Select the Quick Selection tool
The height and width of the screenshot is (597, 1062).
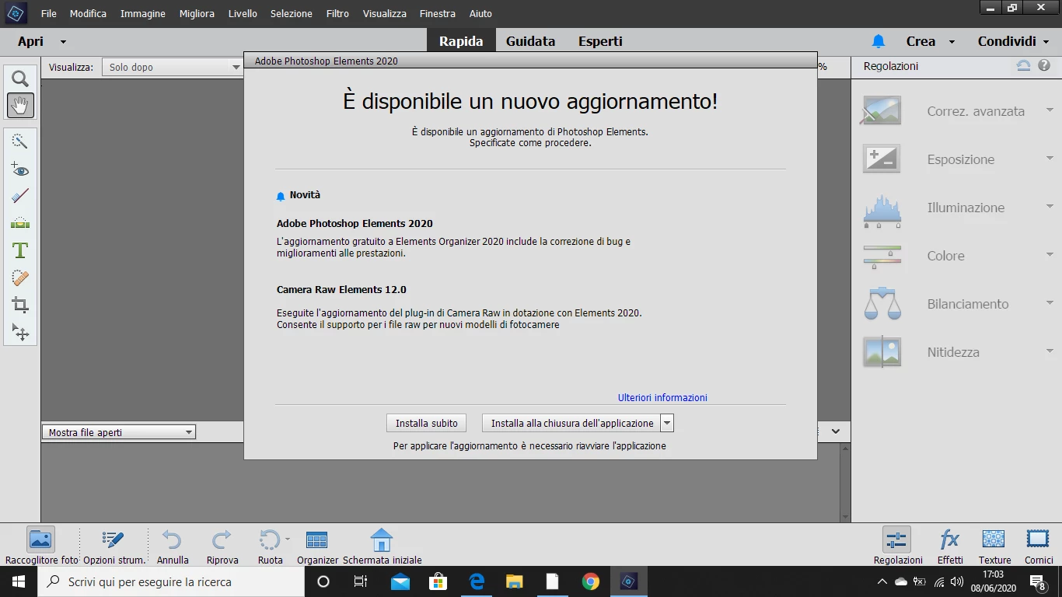point(20,141)
